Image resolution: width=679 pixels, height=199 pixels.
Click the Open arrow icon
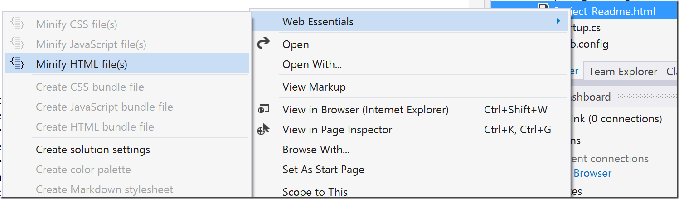coord(263,44)
